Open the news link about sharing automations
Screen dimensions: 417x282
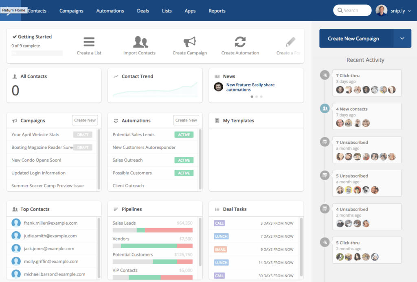[250, 87]
